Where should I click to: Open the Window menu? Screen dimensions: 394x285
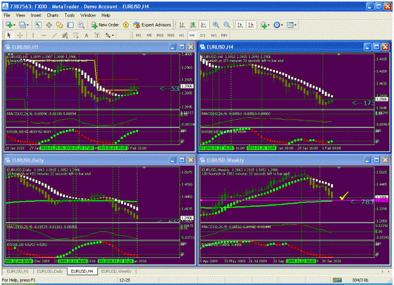[88, 15]
